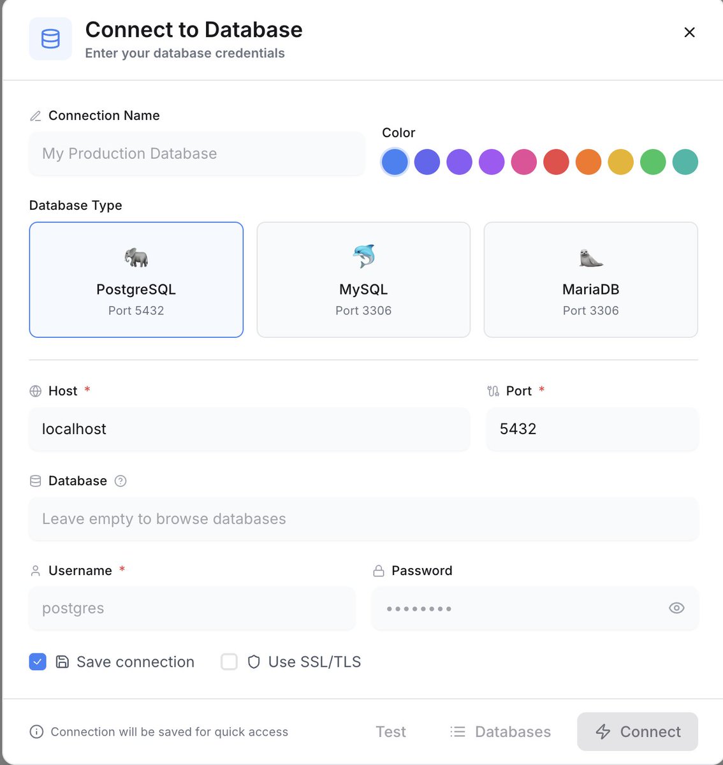Click the Connect button
The image size is (723, 765).
(x=638, y=732)
